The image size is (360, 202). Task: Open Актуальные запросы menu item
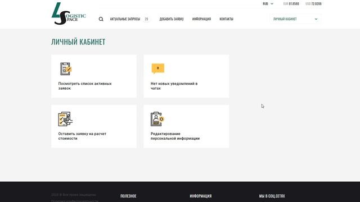[x=125, y=19]
